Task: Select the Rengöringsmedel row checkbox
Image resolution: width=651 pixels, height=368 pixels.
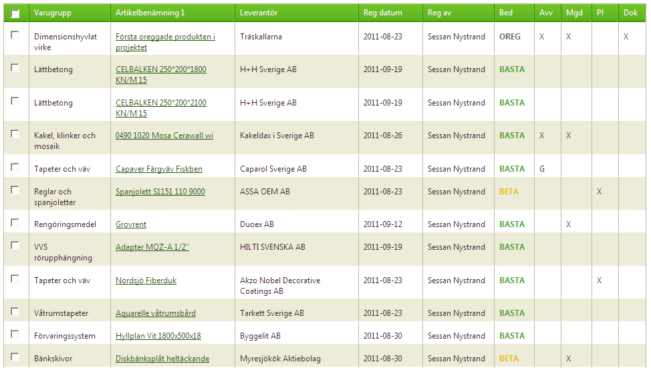Action: coord(15,223)
